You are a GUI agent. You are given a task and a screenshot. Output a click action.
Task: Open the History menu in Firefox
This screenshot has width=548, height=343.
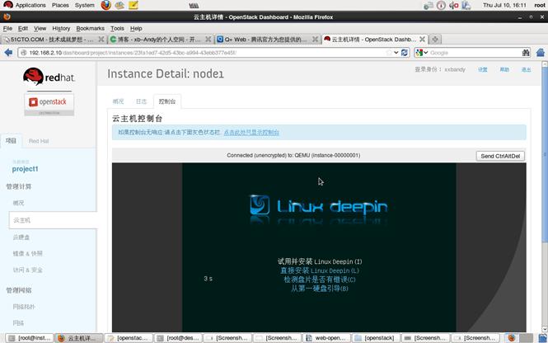pyautogui.click(x=61, y=28)
